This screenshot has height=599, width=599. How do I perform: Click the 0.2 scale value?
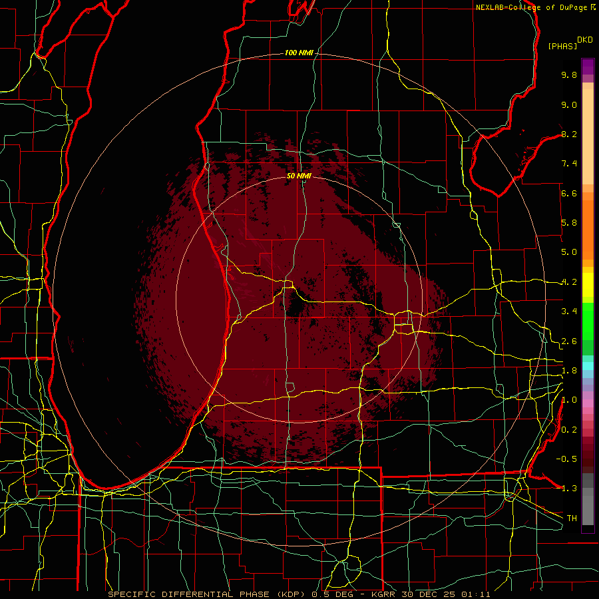click(x=569, y=430)
